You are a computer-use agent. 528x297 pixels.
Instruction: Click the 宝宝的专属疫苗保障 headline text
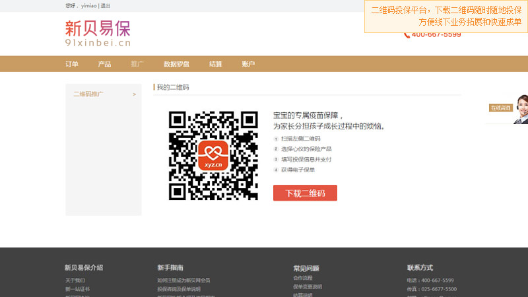[x=308, y=115]
